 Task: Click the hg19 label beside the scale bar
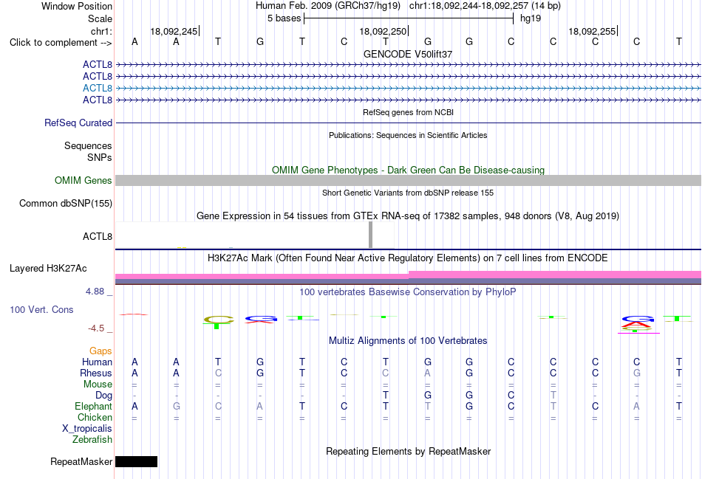tap(531, 18)
